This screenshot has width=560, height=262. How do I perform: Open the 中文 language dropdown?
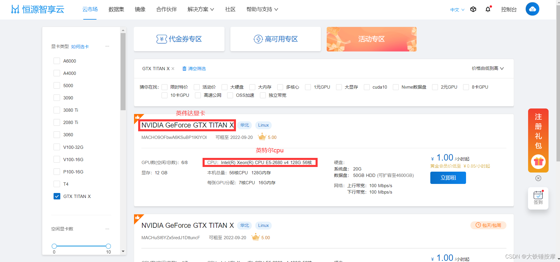tap(457, 10)
